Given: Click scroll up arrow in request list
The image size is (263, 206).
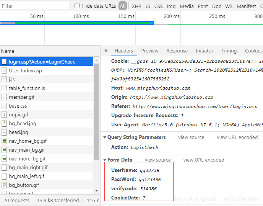Looking at the screenshot, I should [96, 60].
